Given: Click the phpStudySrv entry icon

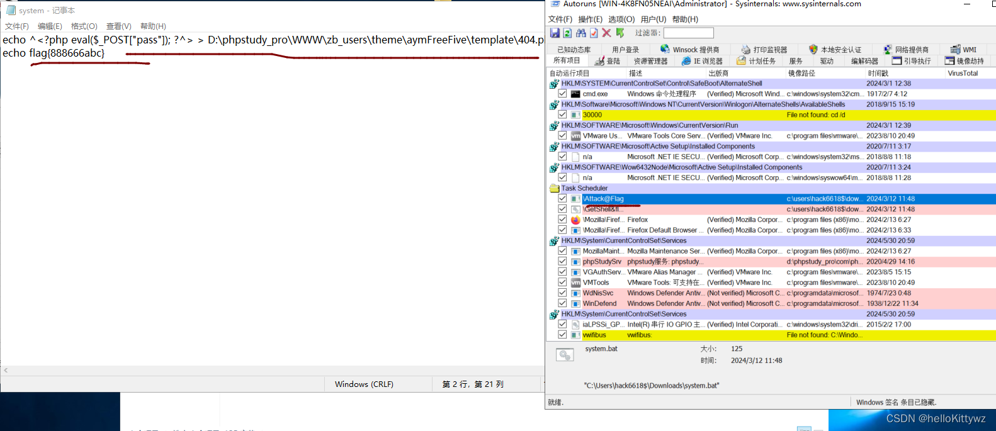Looking at the screenshot, I should point(575,262).
